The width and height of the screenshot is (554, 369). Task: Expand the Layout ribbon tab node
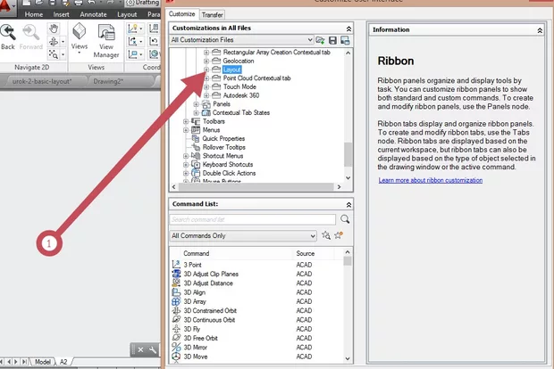[x=206, y=70]
